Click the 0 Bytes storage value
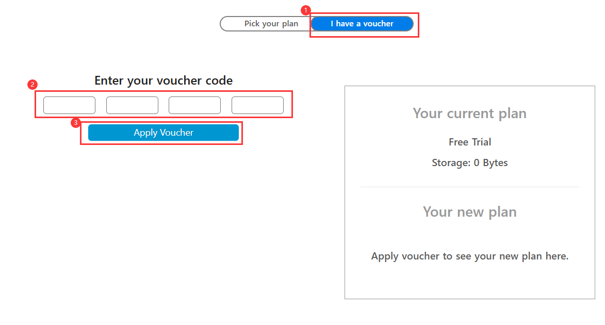 pyautogui.click(x=490, y=163)
